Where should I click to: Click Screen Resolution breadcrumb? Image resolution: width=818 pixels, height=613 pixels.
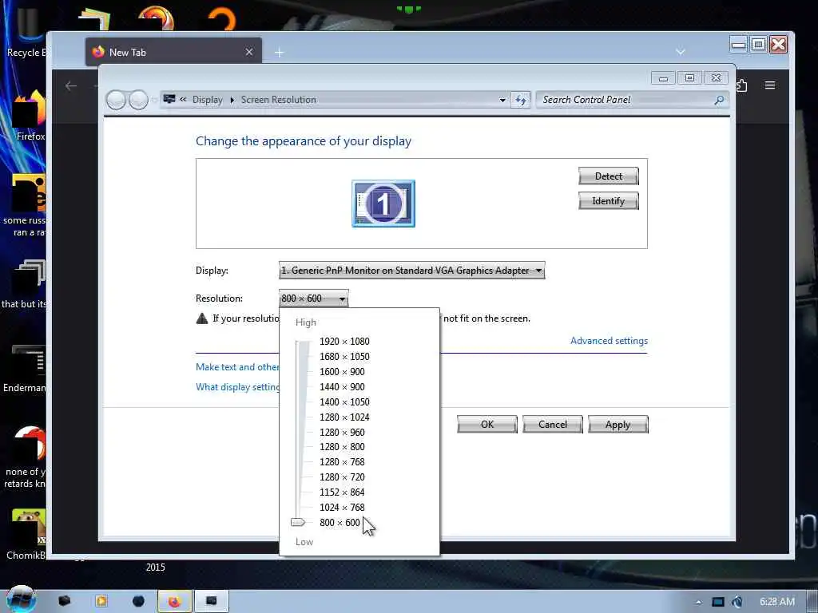279,100
